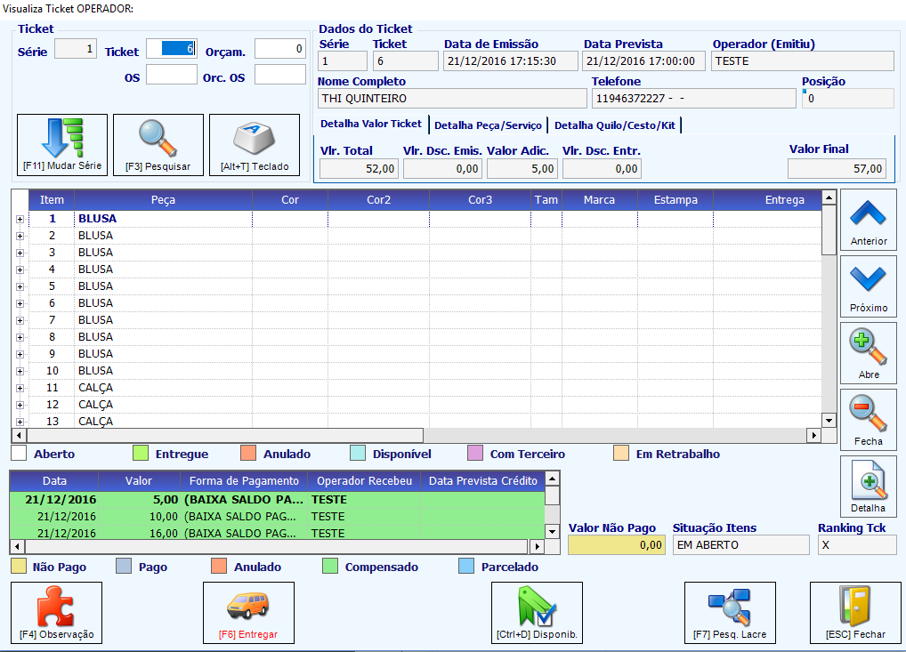Expand item 1 BLUSA row

[20, 220]
